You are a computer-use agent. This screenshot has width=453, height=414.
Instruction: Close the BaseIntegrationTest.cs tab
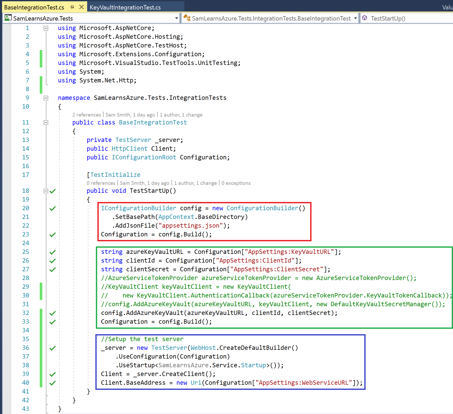click(x=82, y=7)
